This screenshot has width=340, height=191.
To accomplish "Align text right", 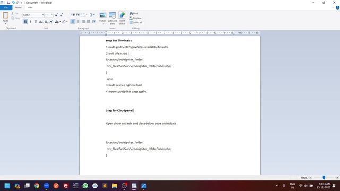I will click(83, 21).
